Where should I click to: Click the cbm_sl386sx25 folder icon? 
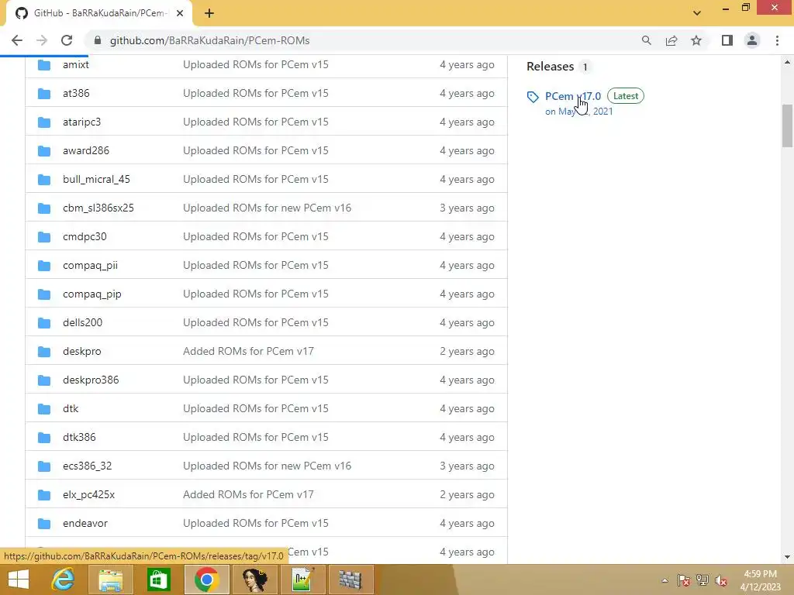(44, 208)
